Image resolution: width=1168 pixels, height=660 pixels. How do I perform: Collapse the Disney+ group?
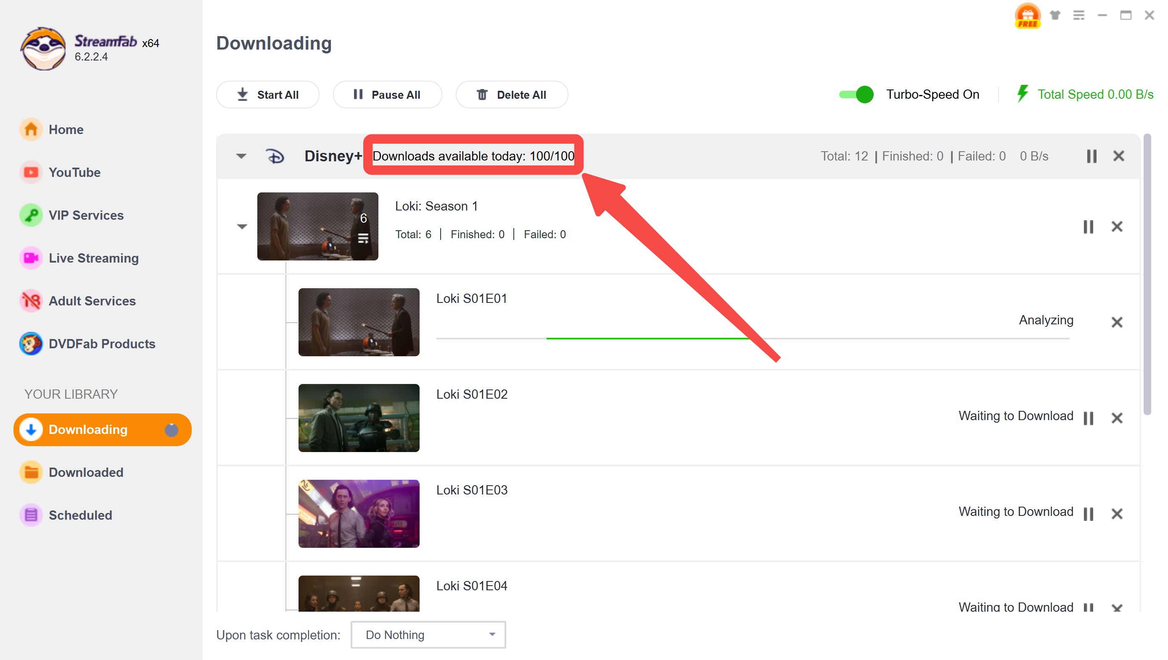241,156
